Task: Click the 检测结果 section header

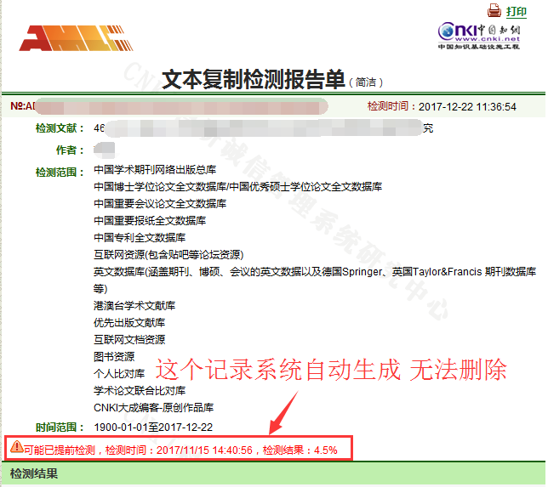Action: (34, 473)
